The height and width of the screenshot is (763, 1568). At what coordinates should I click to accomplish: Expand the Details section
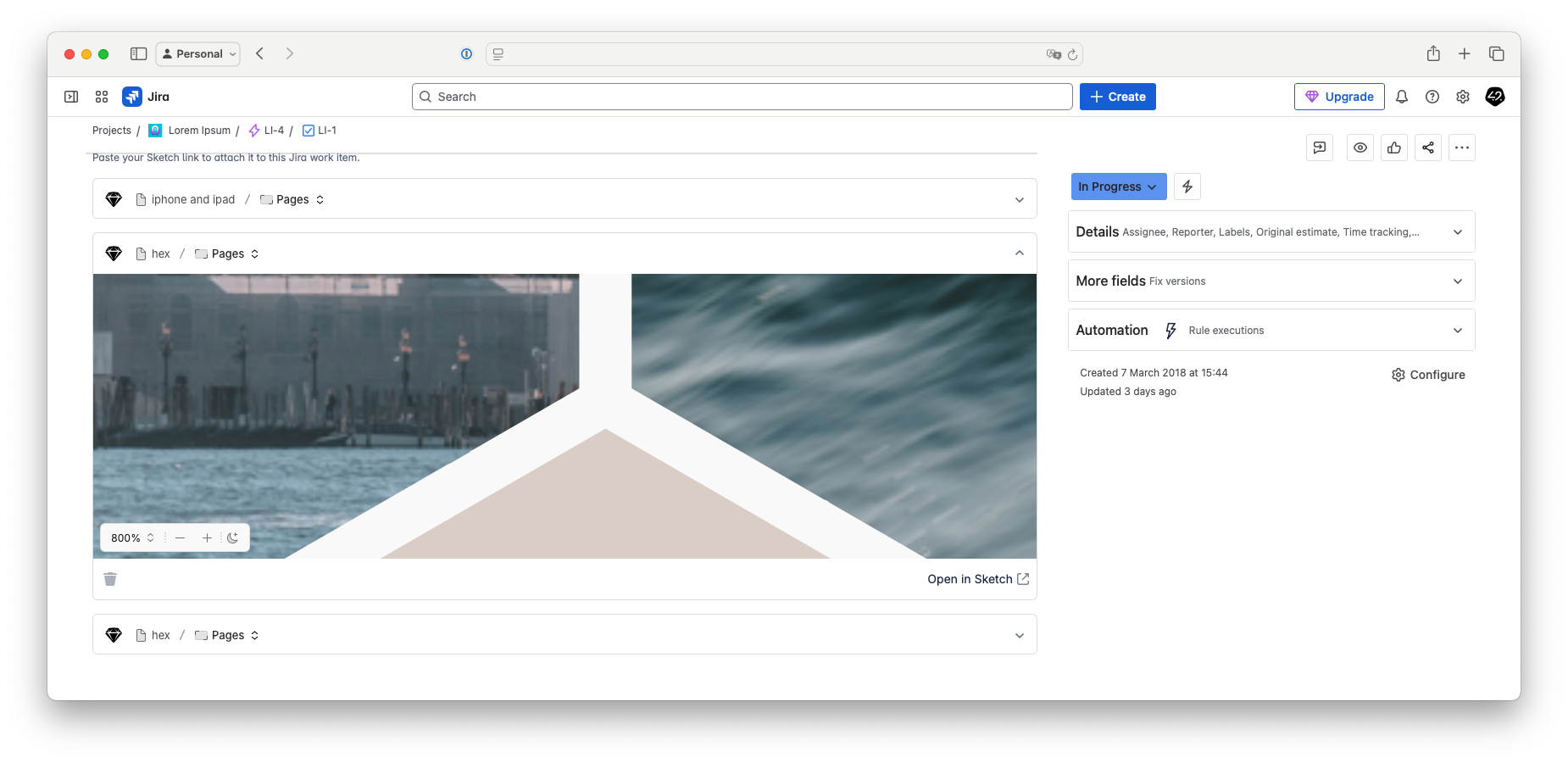tap(1271, 231)
